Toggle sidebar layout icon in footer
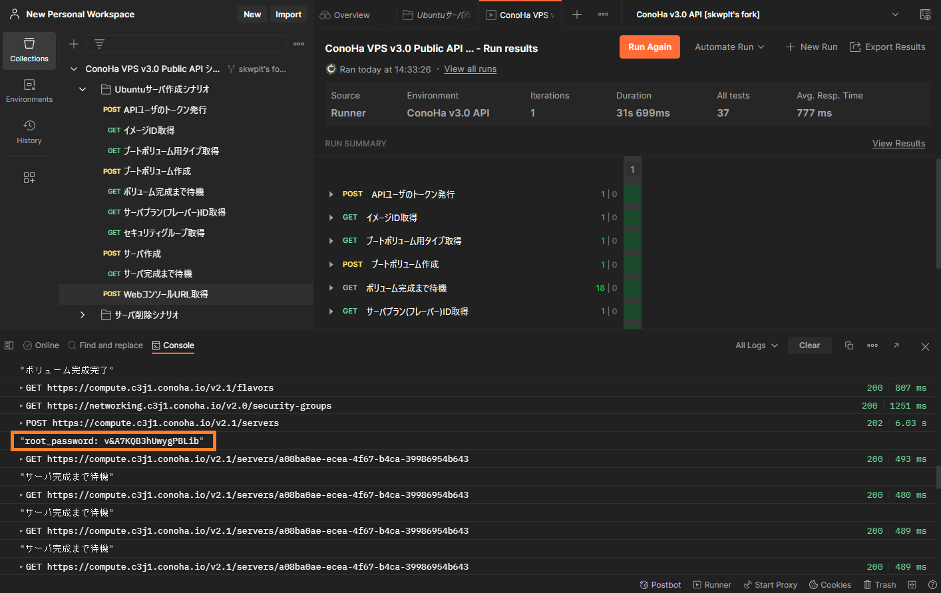This screenshot has width=941, height=593. pos(9,345)
